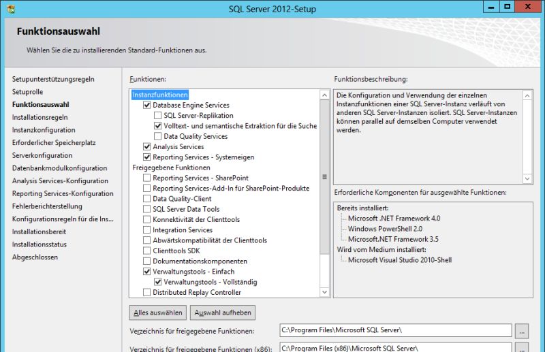Screen dimensions: 545x352
Task: Edit the shared features directory path field
Action: click(396, 330)
